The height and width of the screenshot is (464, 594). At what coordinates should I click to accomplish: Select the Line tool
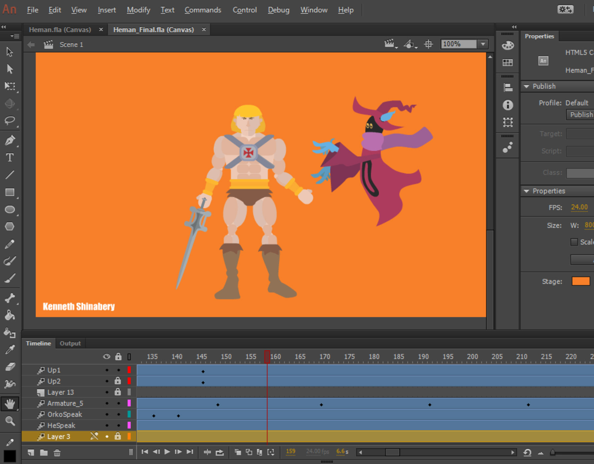(10, 175)
